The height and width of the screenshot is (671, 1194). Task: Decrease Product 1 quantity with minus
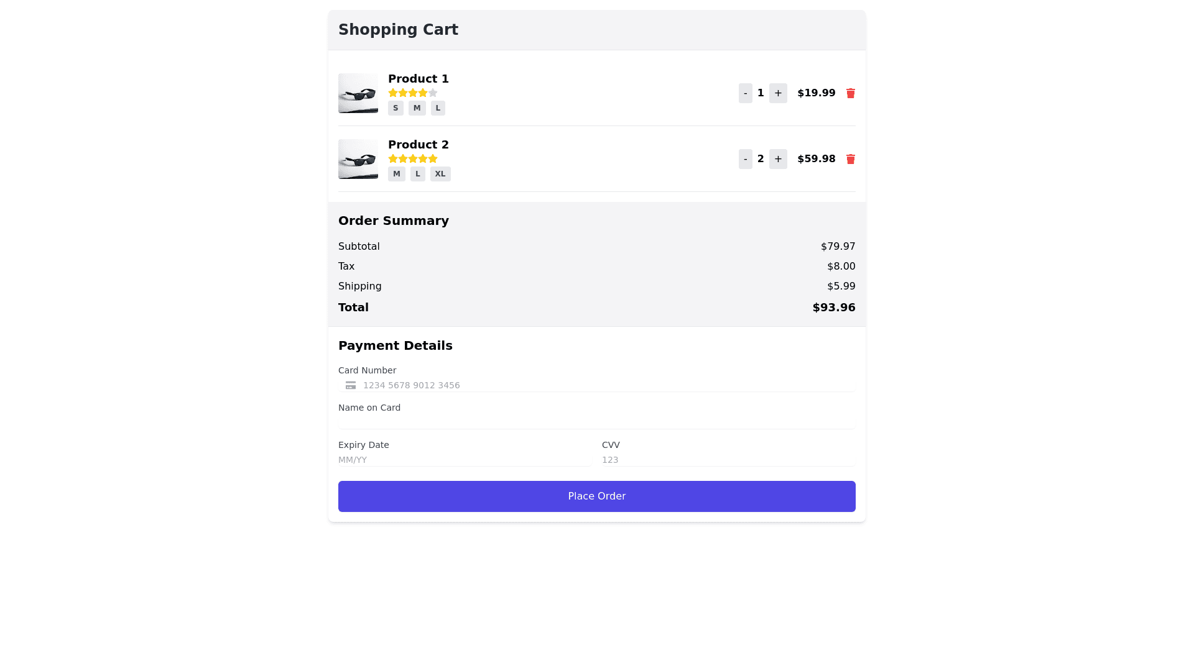click(745, 93)
